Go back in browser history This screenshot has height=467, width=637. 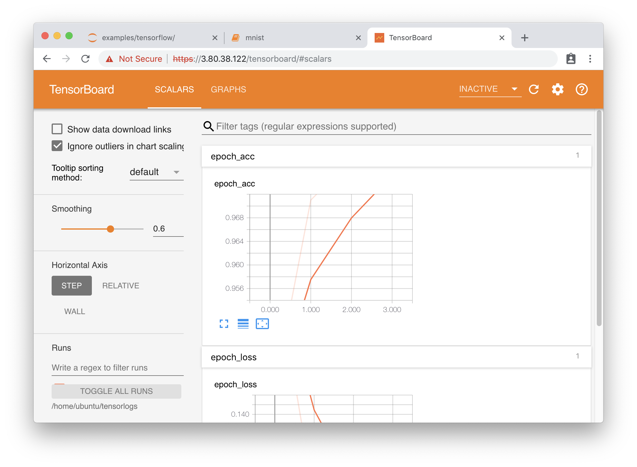click(x=47, y=59)
